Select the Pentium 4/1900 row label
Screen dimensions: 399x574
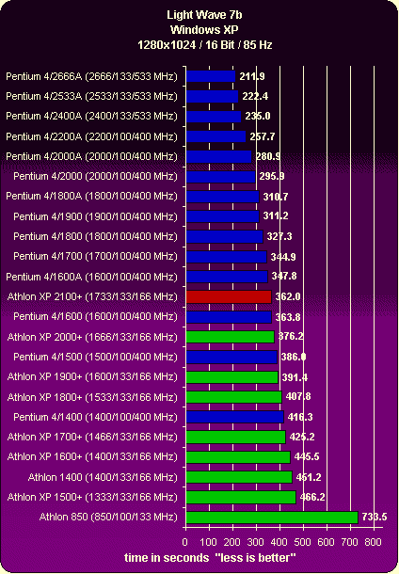(95, 216)
